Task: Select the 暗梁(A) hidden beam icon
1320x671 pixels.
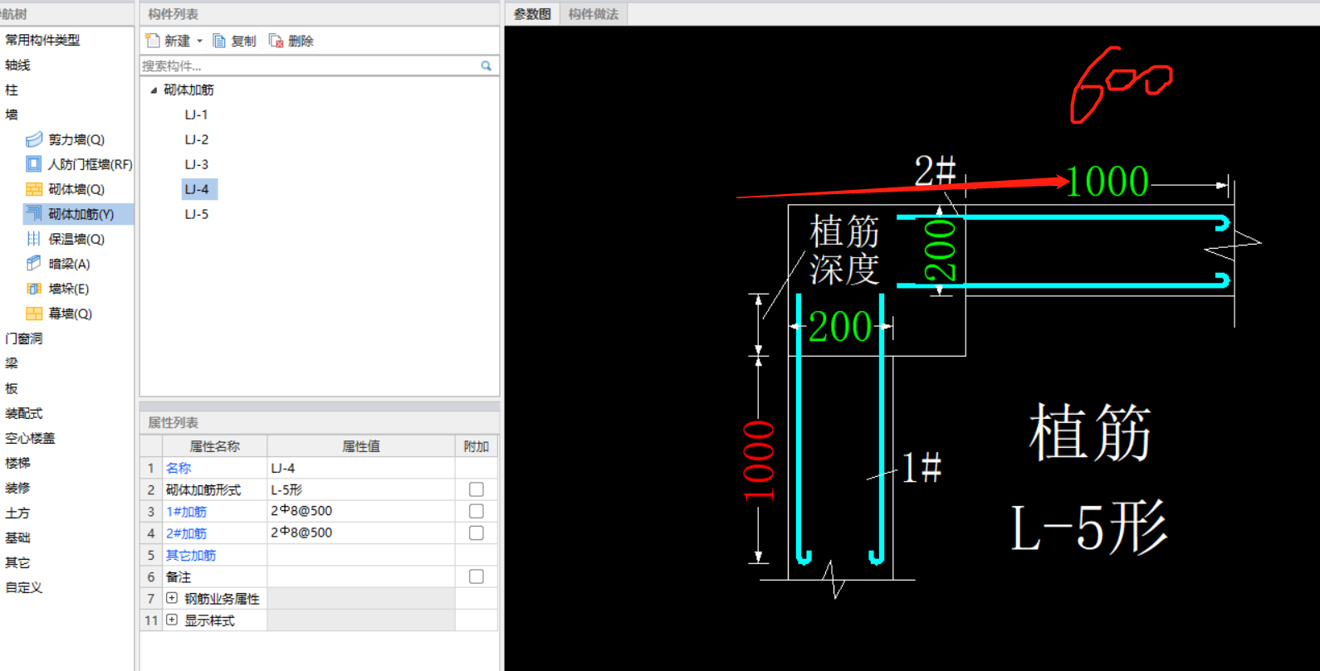Action: 34,264
